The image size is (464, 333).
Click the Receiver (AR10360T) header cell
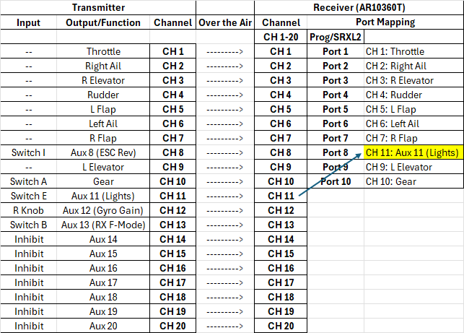[359, 7]
